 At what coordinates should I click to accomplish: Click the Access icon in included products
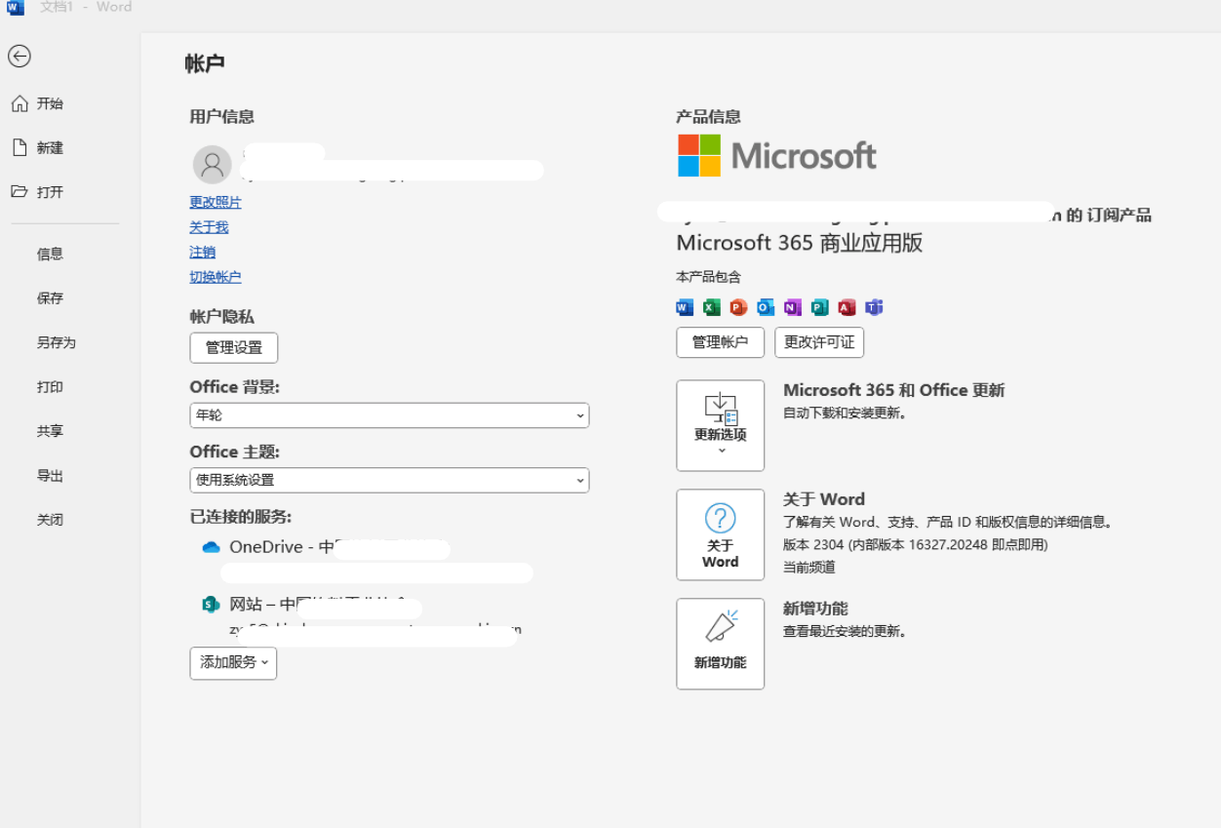(x=847, y=307)
